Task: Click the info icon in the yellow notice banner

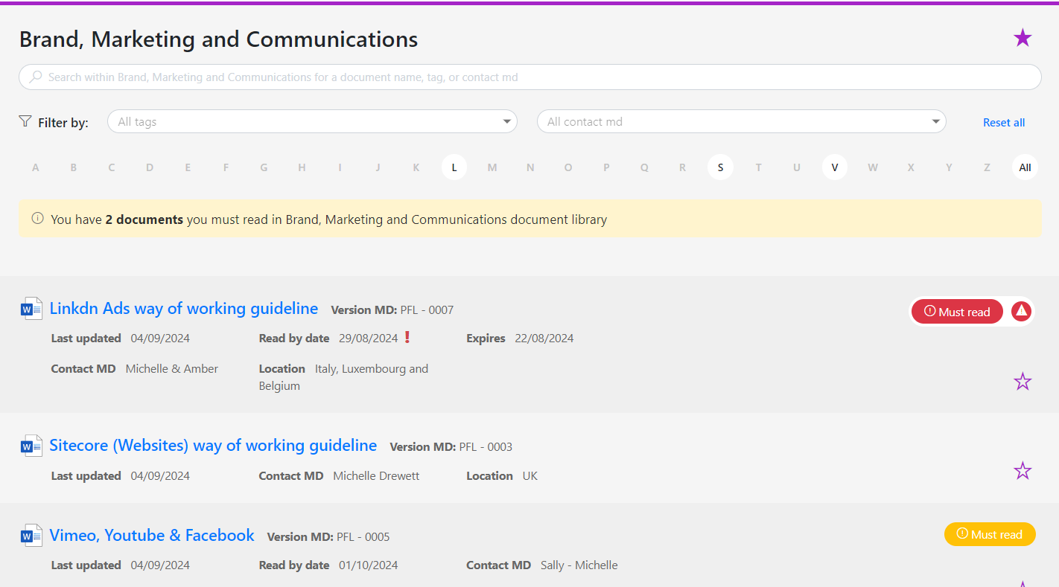Action: point(37,219)
